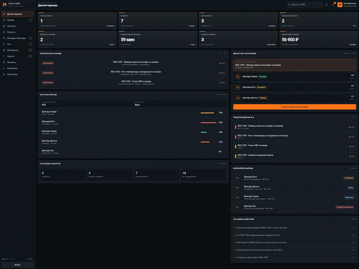The height and width of the screenshot is (269, 359).
Task: Toggle the light/dark theme sun icon
Action: 326,5
